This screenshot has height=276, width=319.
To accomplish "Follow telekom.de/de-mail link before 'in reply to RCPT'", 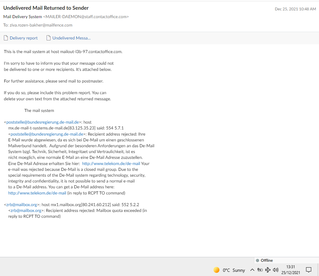I will coord(37,193).
